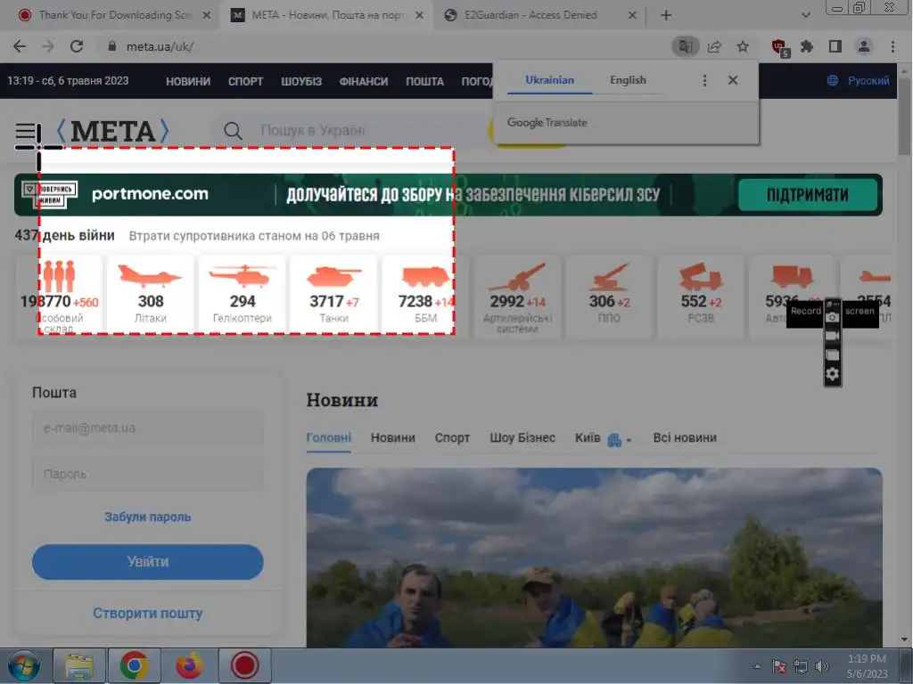Open the uBlock shield extension icon
The height and width of the screenshot is (684, 913).
(778, 47)
